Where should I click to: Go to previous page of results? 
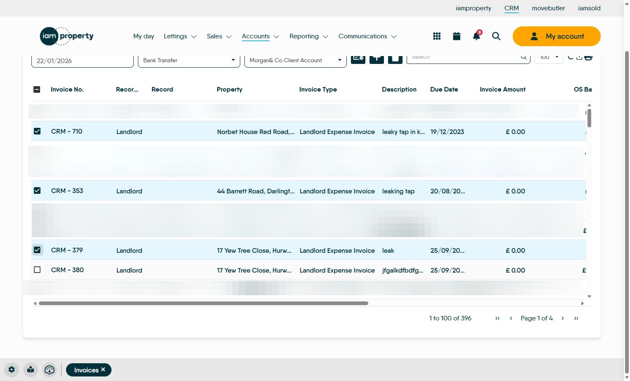pos(511,318)
